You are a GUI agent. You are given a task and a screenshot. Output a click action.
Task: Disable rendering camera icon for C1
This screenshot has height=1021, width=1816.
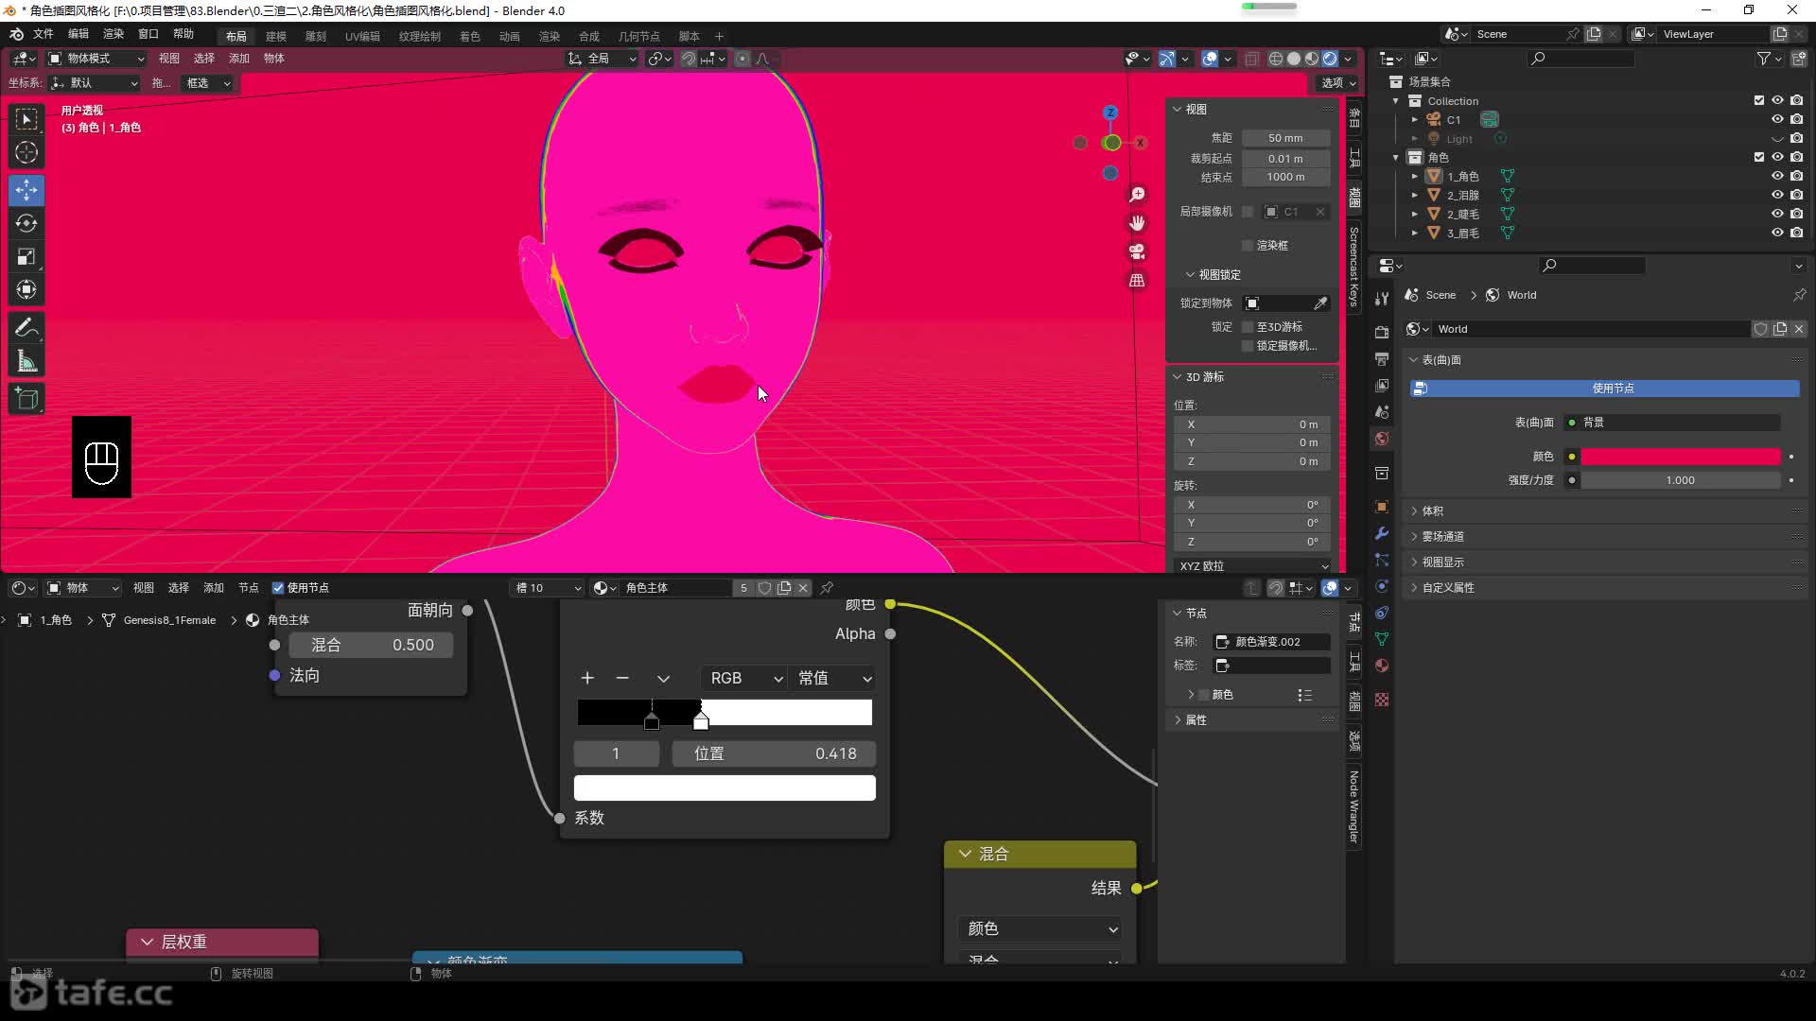1796,119
